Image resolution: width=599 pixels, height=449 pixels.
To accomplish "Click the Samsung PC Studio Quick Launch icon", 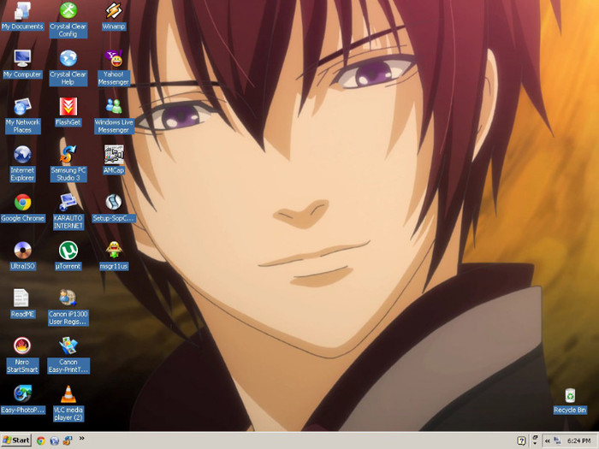I will [68, 440].
